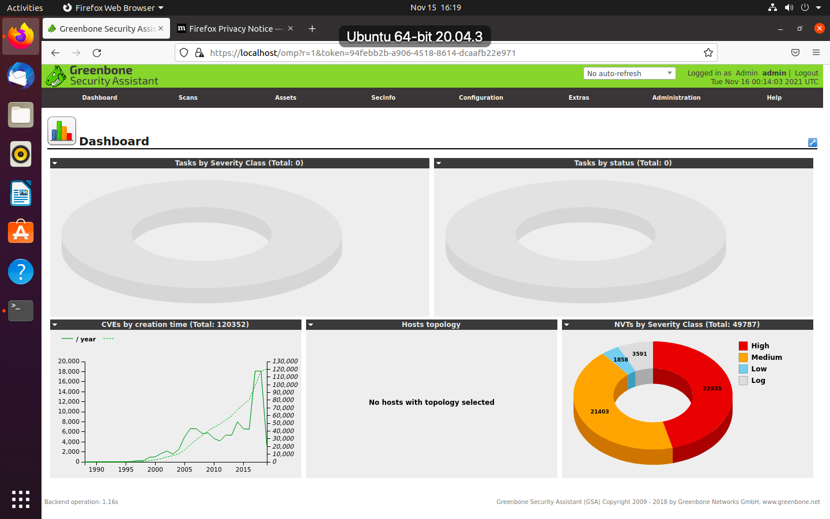The height and width of the screenshot is (519, 830).
Task: Click the gray Log donut segment 3591
Action: pos(639,353)
